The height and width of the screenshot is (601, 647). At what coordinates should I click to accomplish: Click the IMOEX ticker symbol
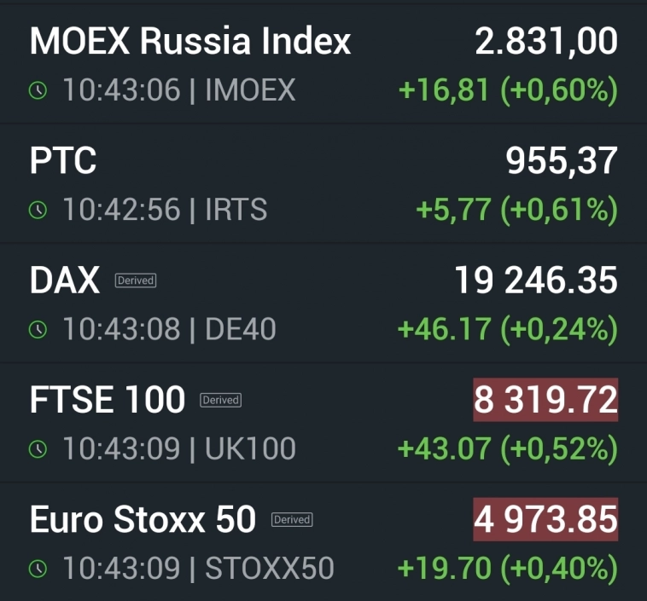click(x=250, y=91)
